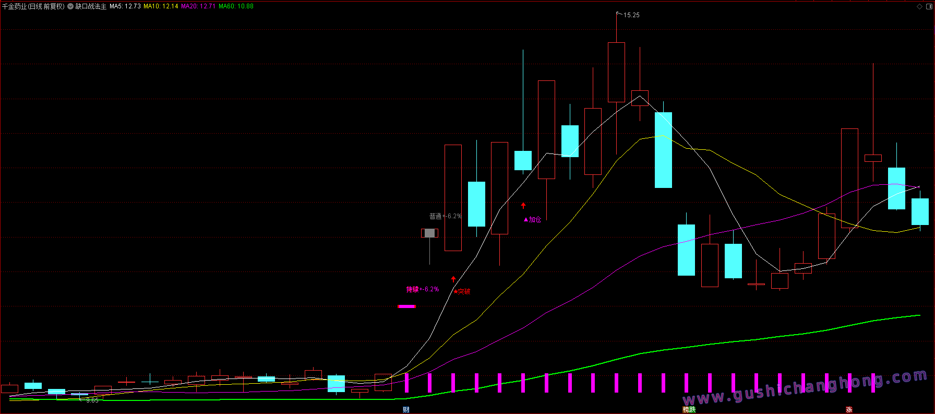Click the 15.25 high price label
Image resolution: width=935 pixels, height=414 pixels.
click(631, 15)
